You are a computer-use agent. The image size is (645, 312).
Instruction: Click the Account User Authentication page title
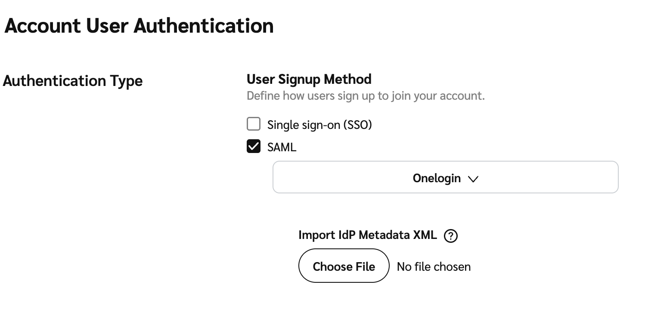(139, 26)
